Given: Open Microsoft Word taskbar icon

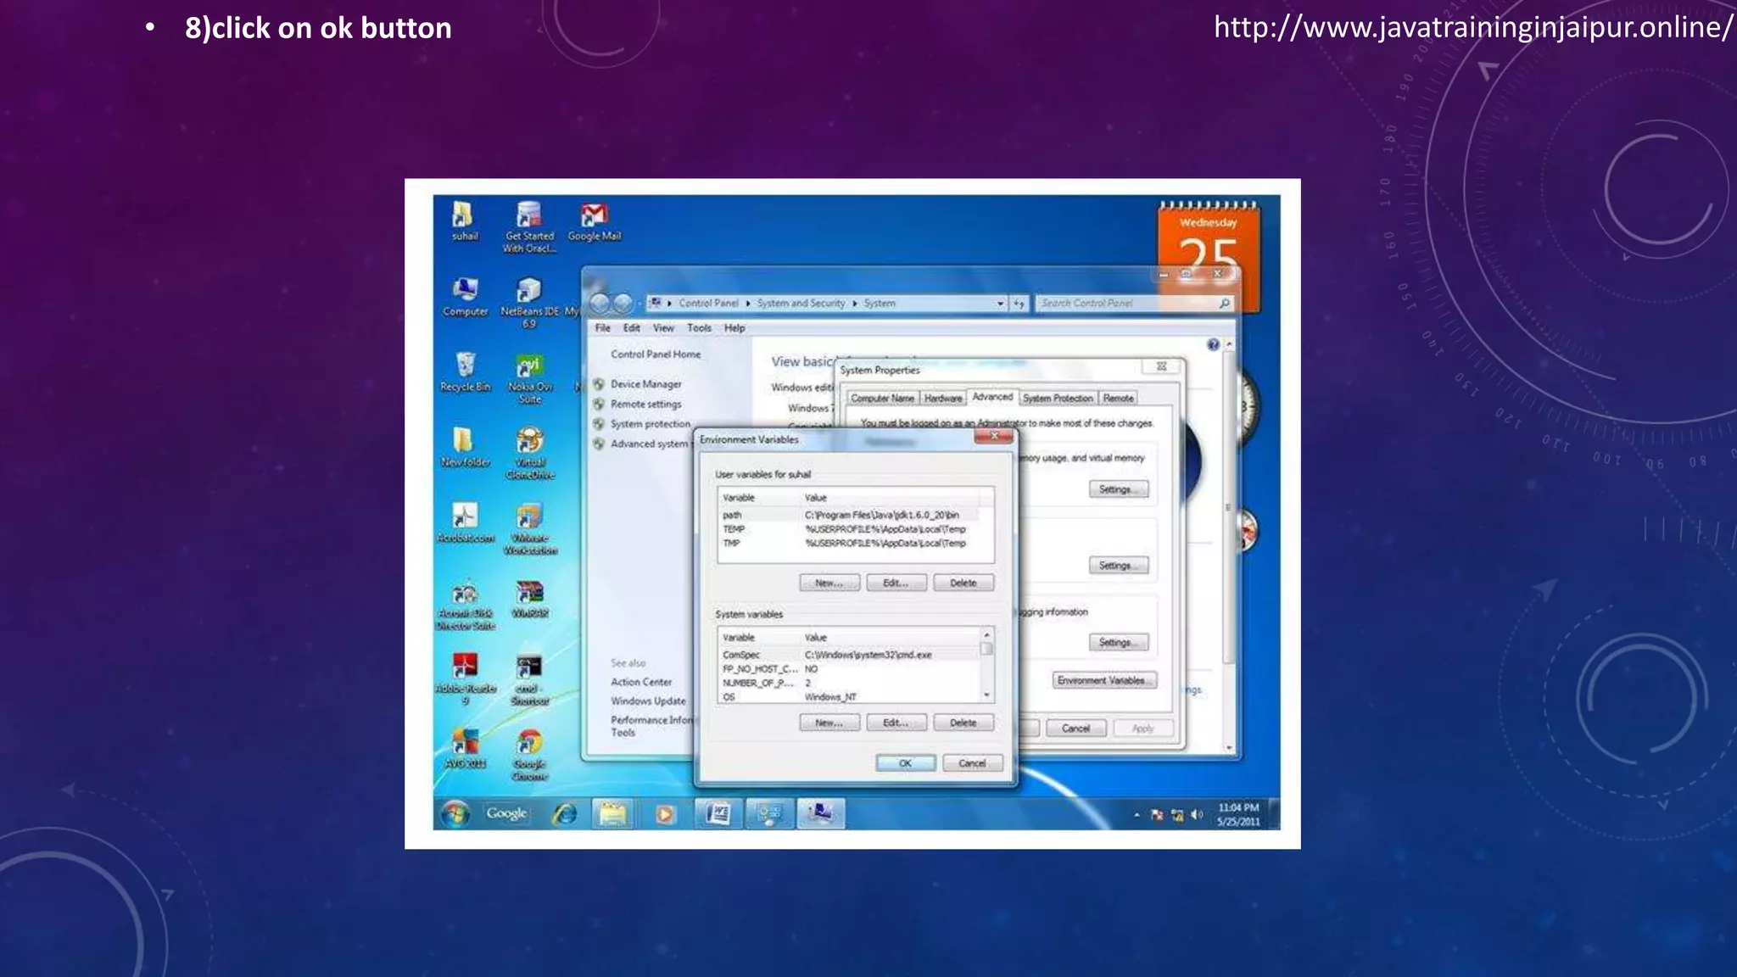Looking at the screenshot, I should pyautogui.click(x=718, y=814).
